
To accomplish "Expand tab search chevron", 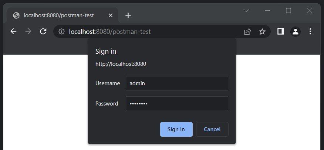I will coord(246,11).
